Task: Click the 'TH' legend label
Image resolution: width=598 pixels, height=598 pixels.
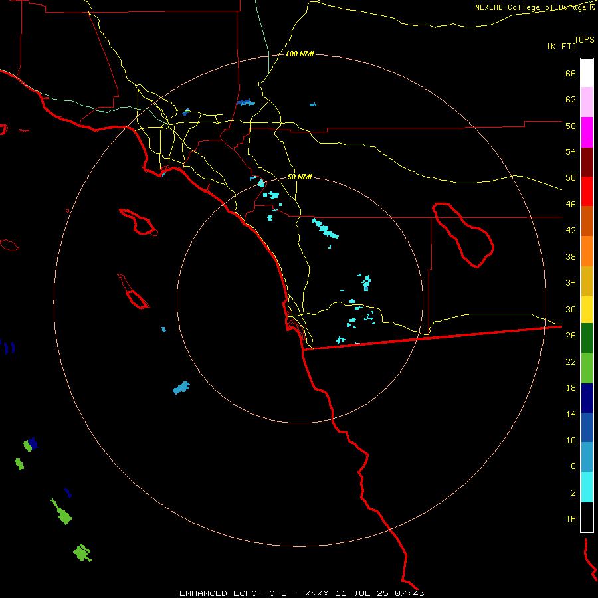Action: (x=571, y=519)
